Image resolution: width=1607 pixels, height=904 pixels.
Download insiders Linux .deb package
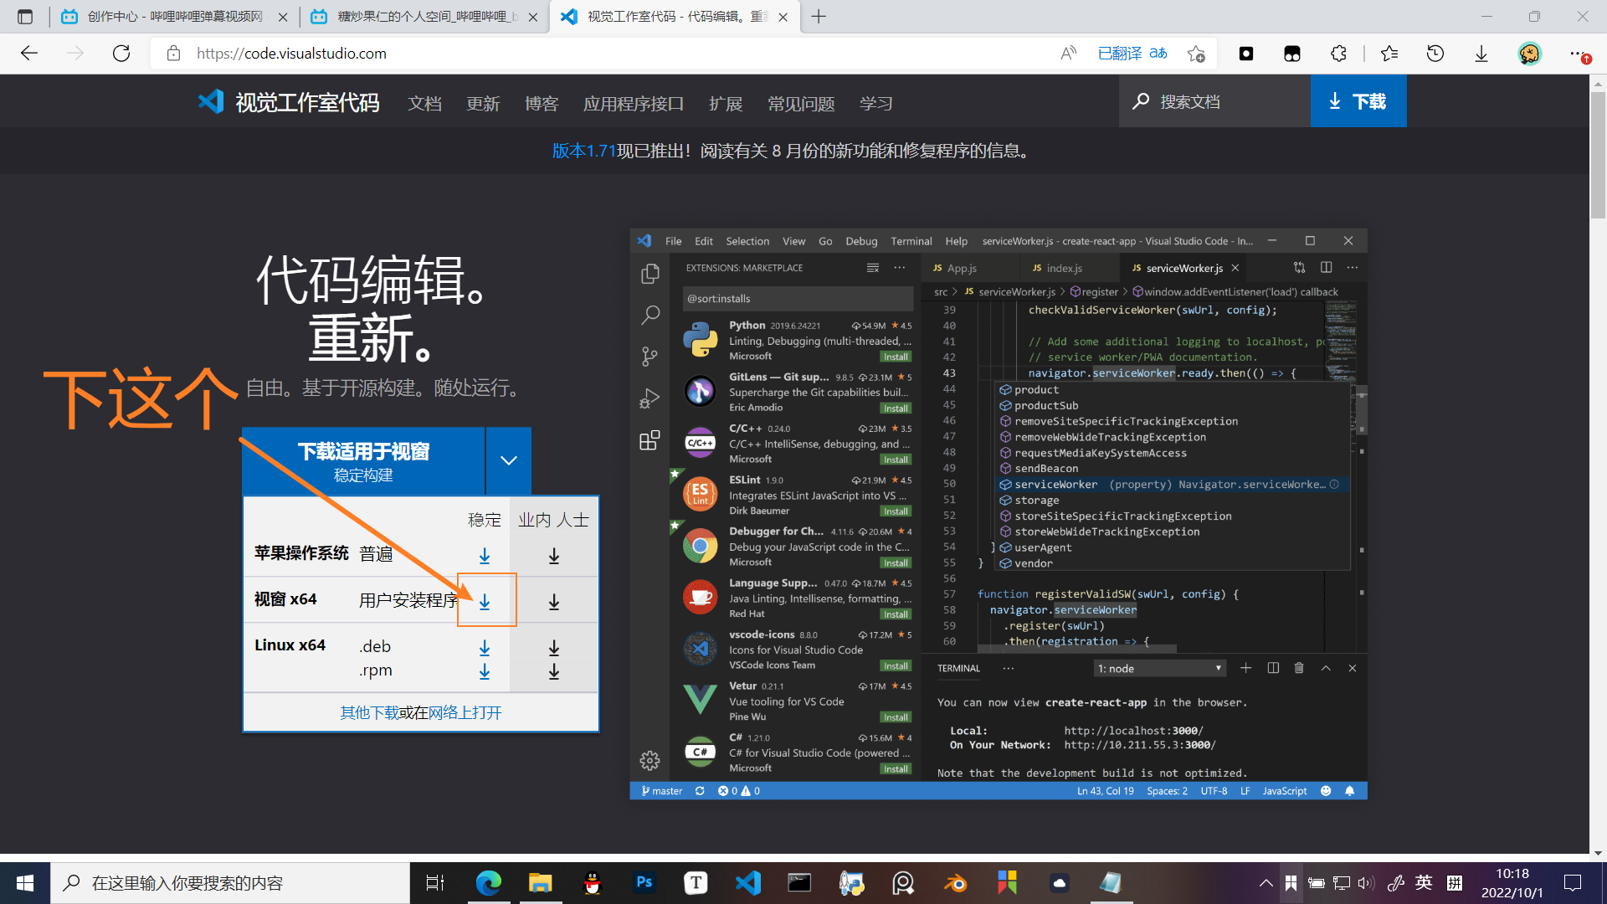point(554,648)
